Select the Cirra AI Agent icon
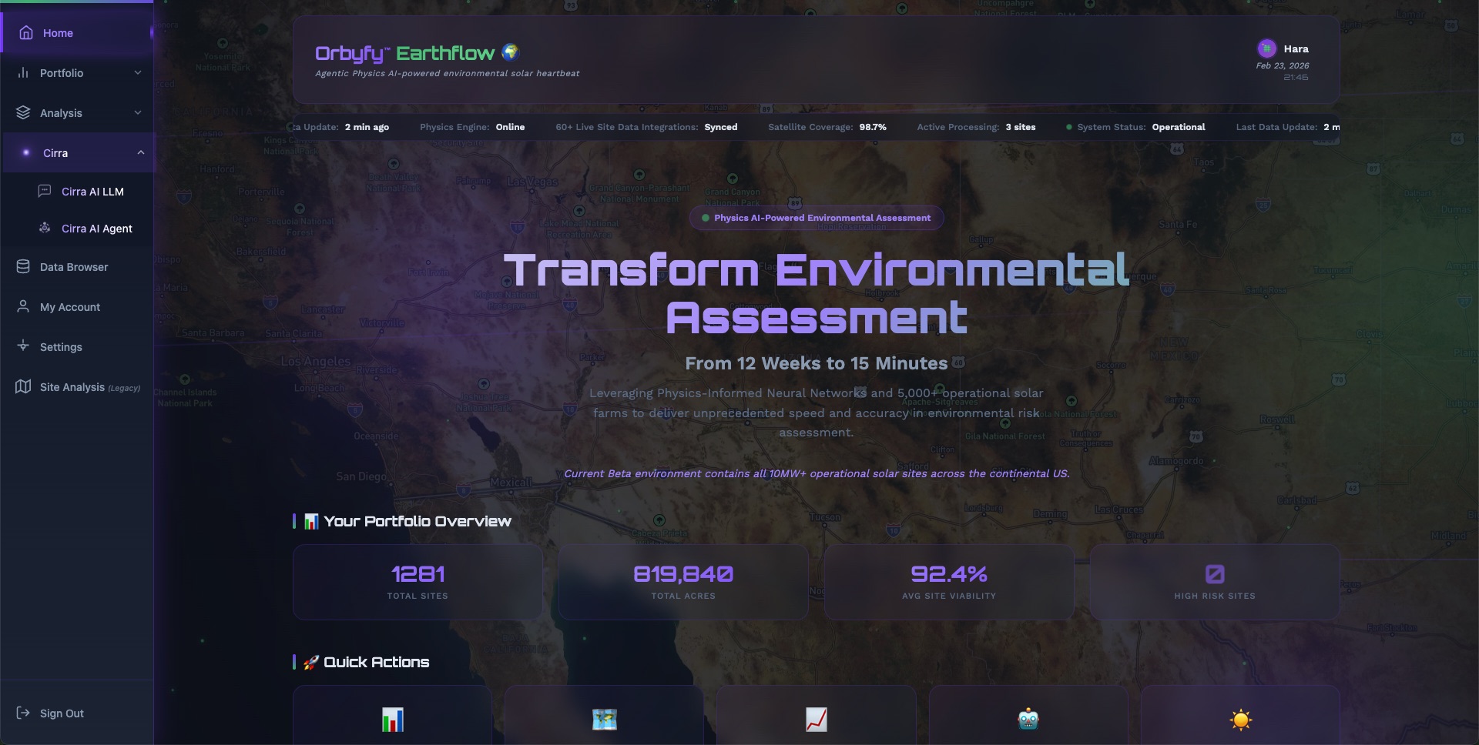Viewport: 1479px width, 745px height. pyautogui.click(x=45, y=228)
